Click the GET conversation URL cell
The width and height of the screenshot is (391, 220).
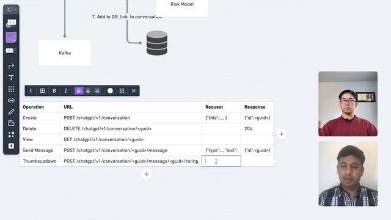[131, 139]
